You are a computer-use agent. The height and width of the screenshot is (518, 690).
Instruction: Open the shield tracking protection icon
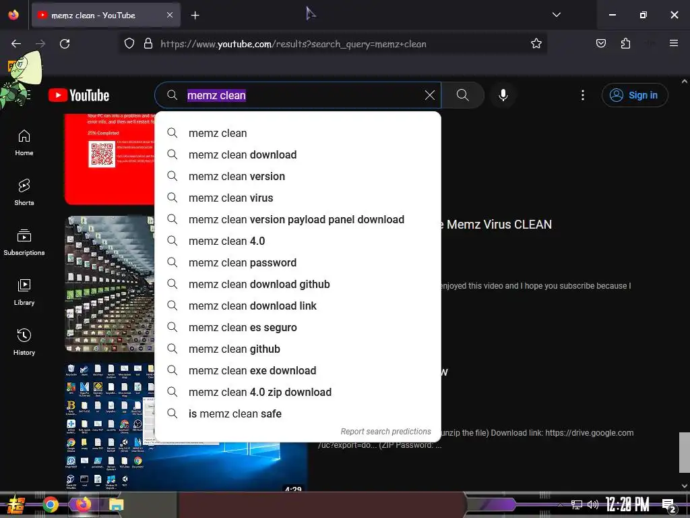[x=129, y=44]
